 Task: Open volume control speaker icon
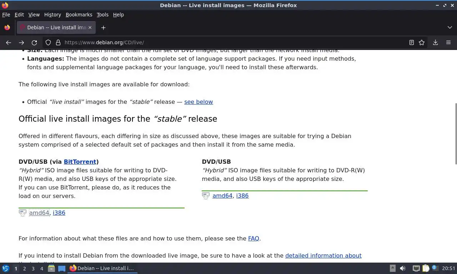[x=403, y=268]
